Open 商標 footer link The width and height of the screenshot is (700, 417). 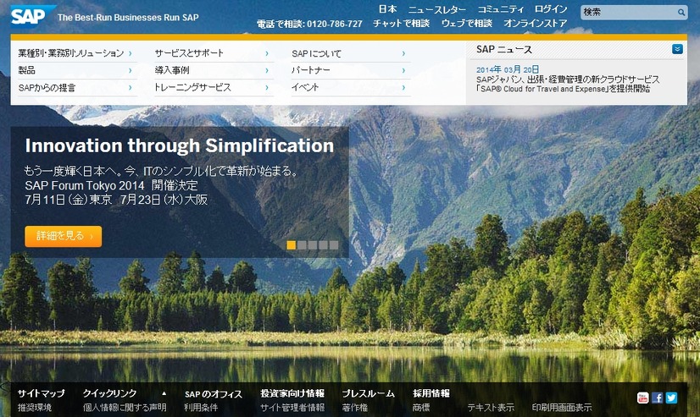pyautogui.click(x=421, y=407)
